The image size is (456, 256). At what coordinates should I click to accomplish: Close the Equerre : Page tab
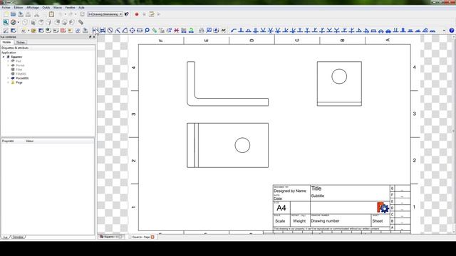(x=152, y=237)
